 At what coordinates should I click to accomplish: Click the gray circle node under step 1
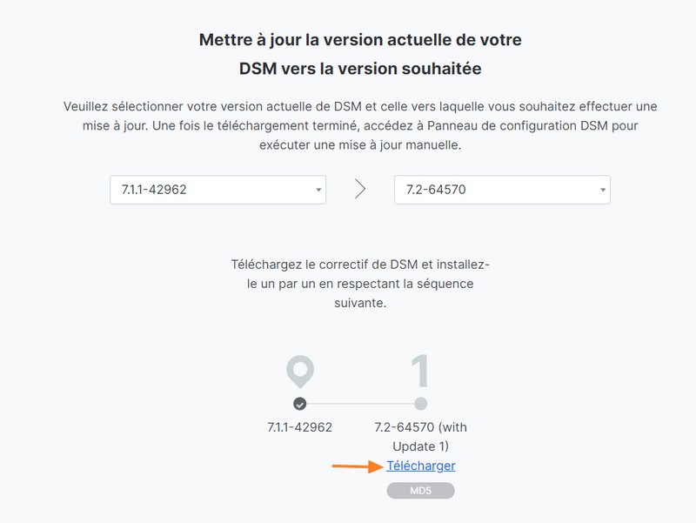[420, 402]
